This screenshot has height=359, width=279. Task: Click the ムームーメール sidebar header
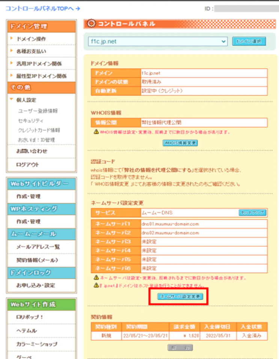(41, 234)
